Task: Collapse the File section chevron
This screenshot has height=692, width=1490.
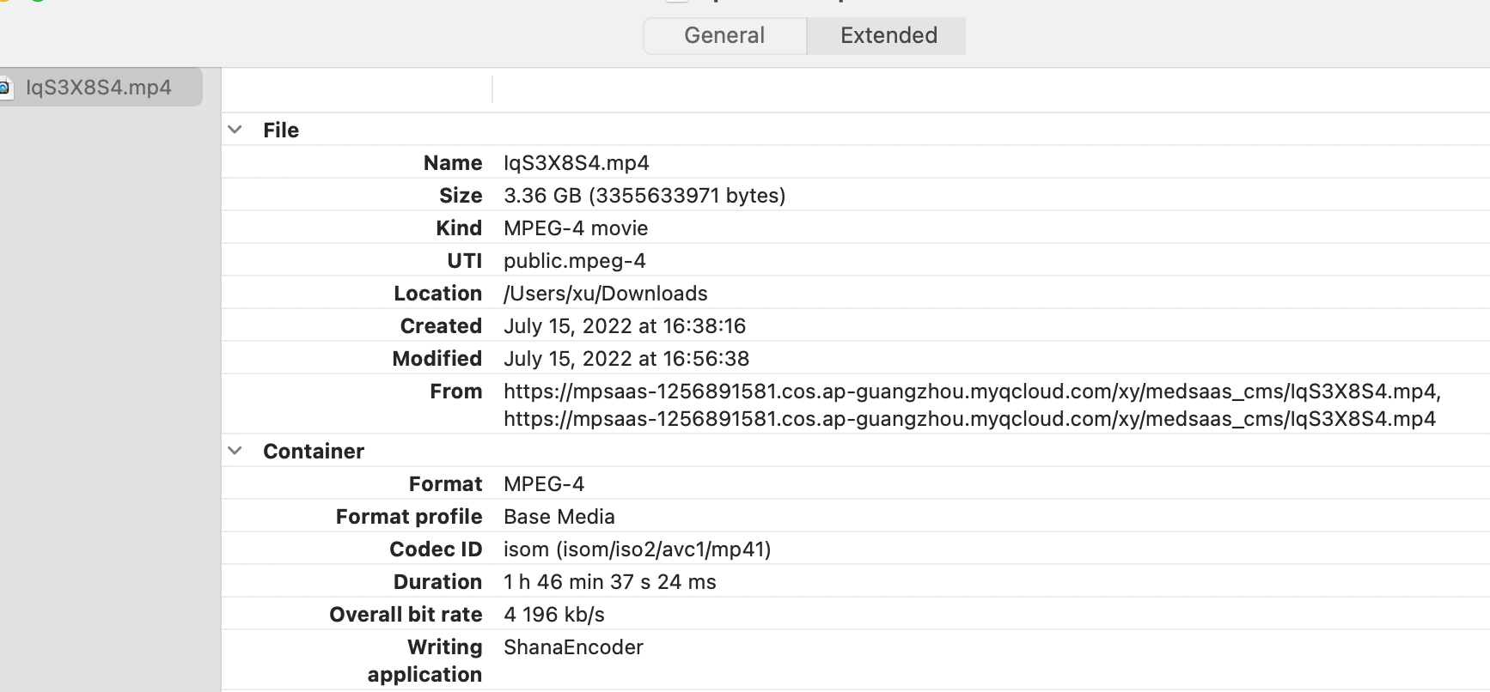Action: tap(235, 130)
